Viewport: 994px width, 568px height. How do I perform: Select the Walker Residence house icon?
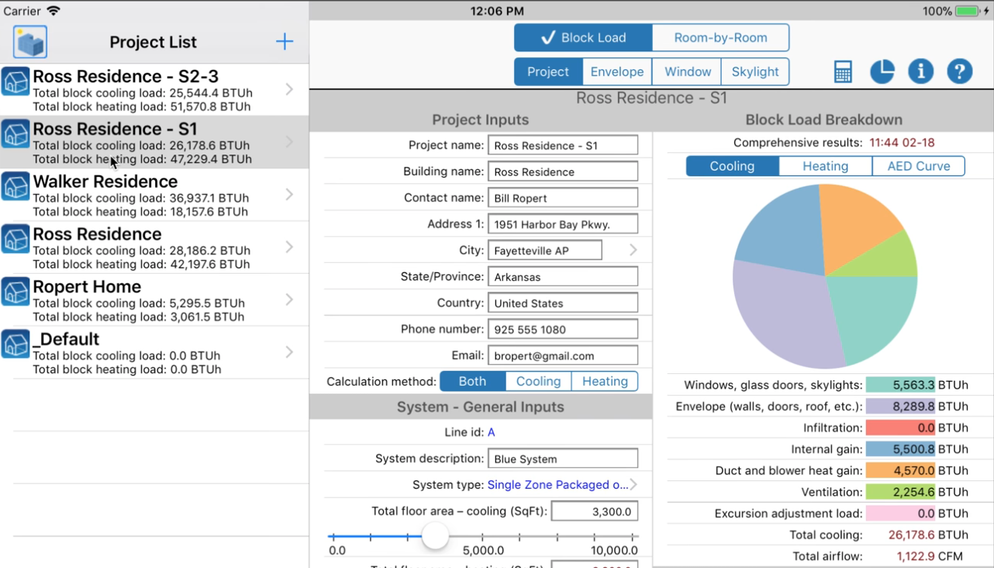click(16, 186)
